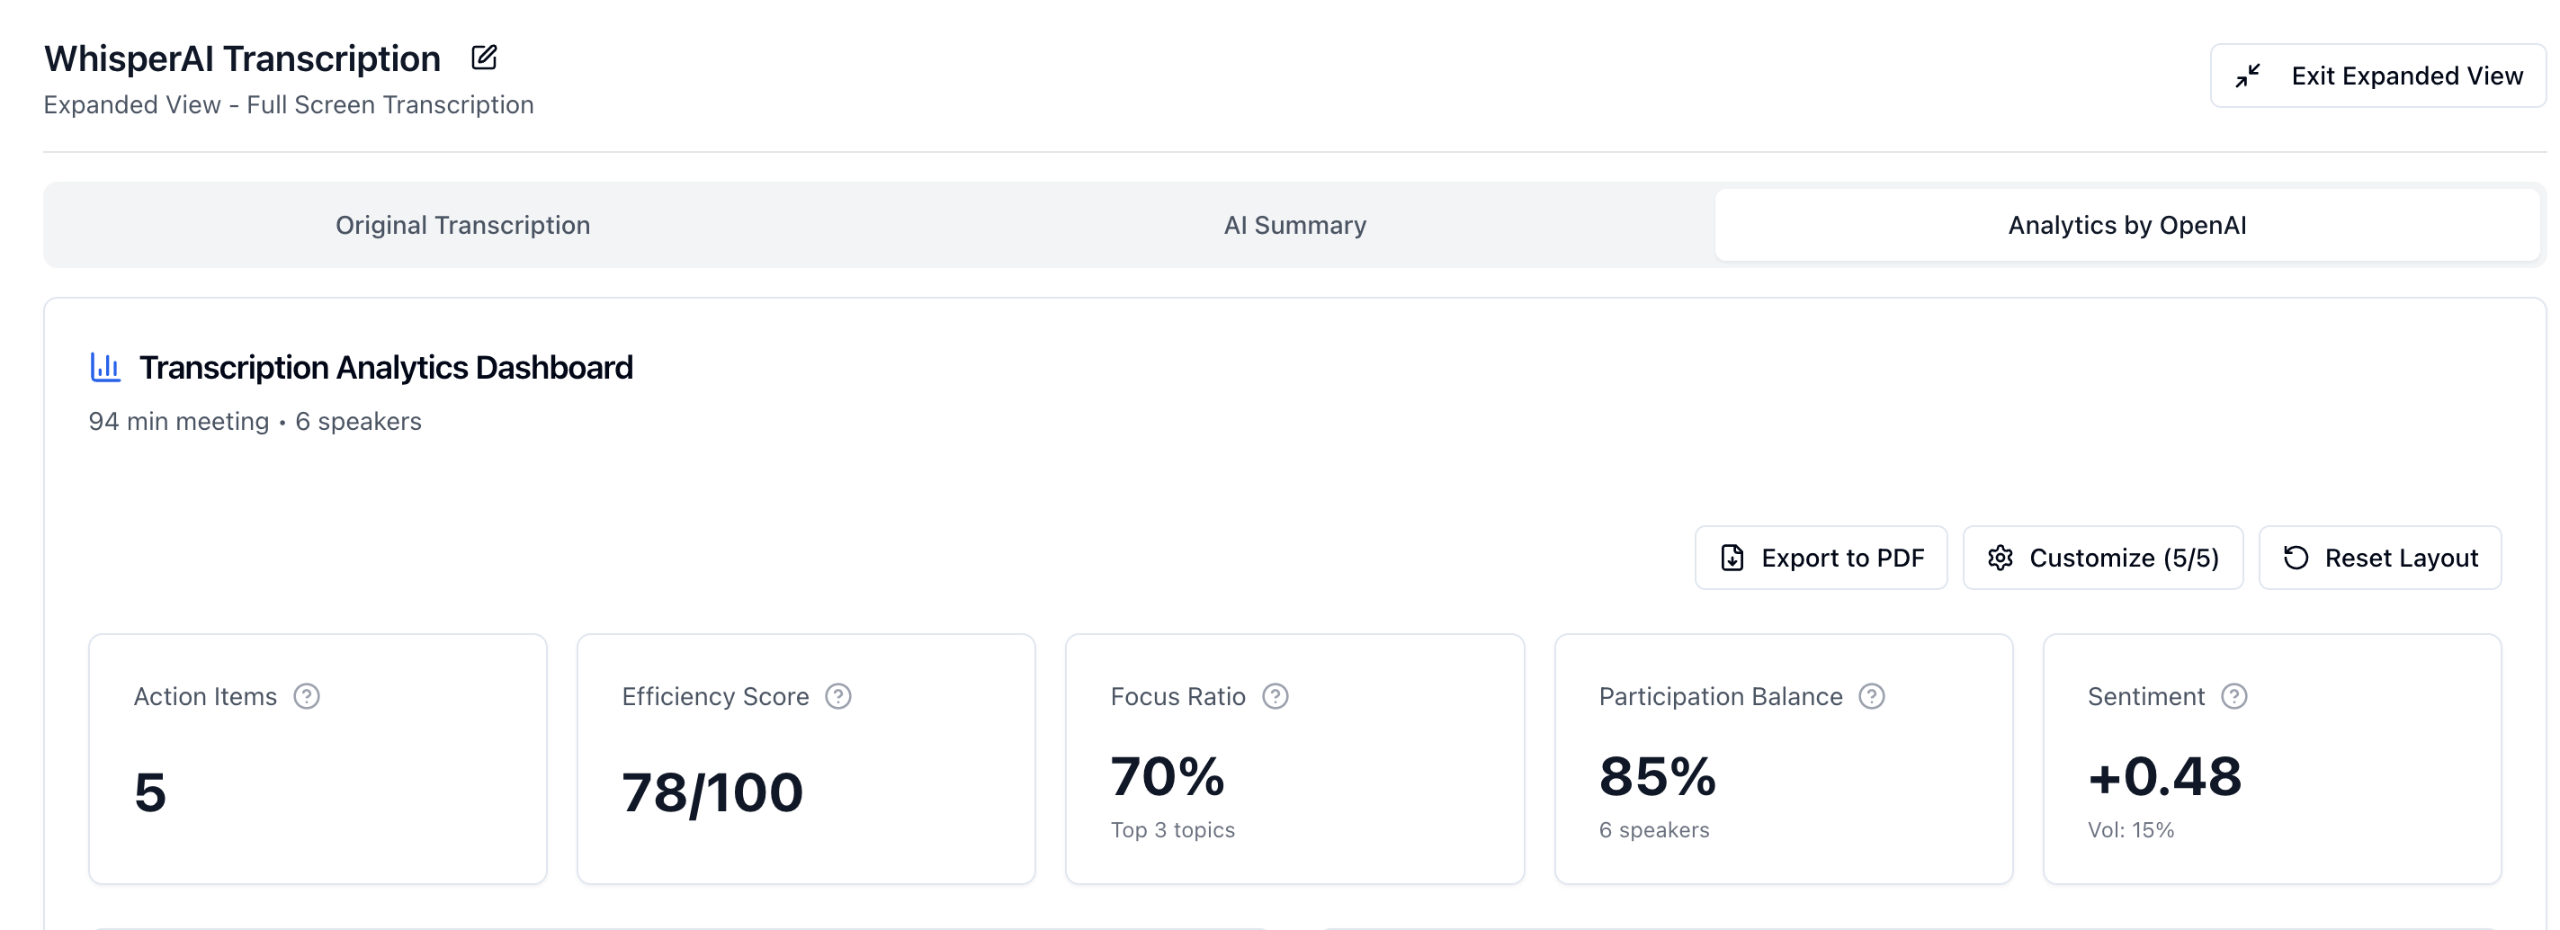This screenshot has height=930, width=2560.
Task: Open the help tooltip for Action Items
Action: coord(307,696)
